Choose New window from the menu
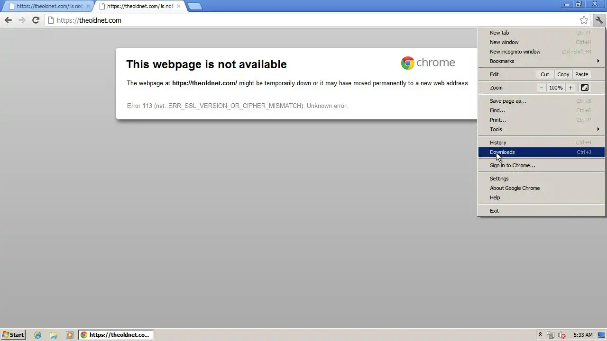Viewport: 607px width, 341px height. click(541, 42)
